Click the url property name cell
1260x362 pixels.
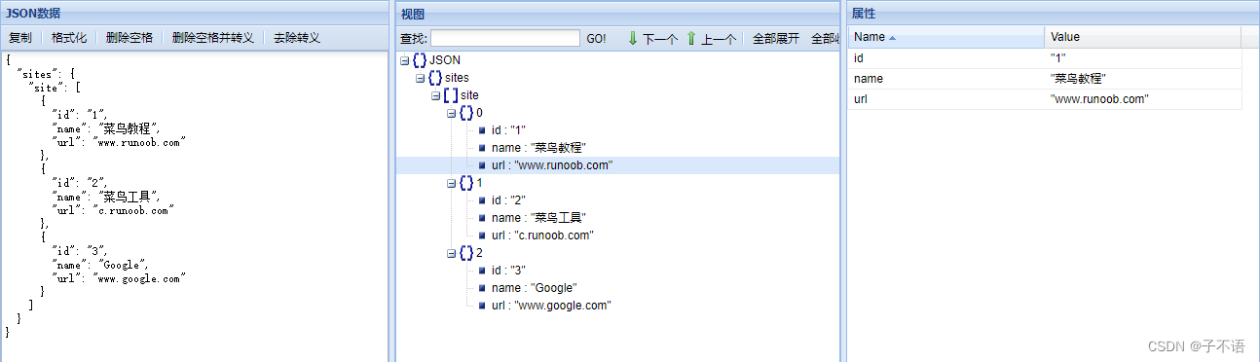tap(945, 99)
